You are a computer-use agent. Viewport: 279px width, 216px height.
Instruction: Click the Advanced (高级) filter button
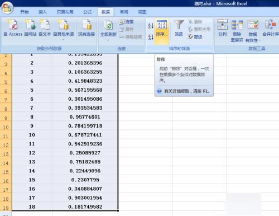coord(195,37)
